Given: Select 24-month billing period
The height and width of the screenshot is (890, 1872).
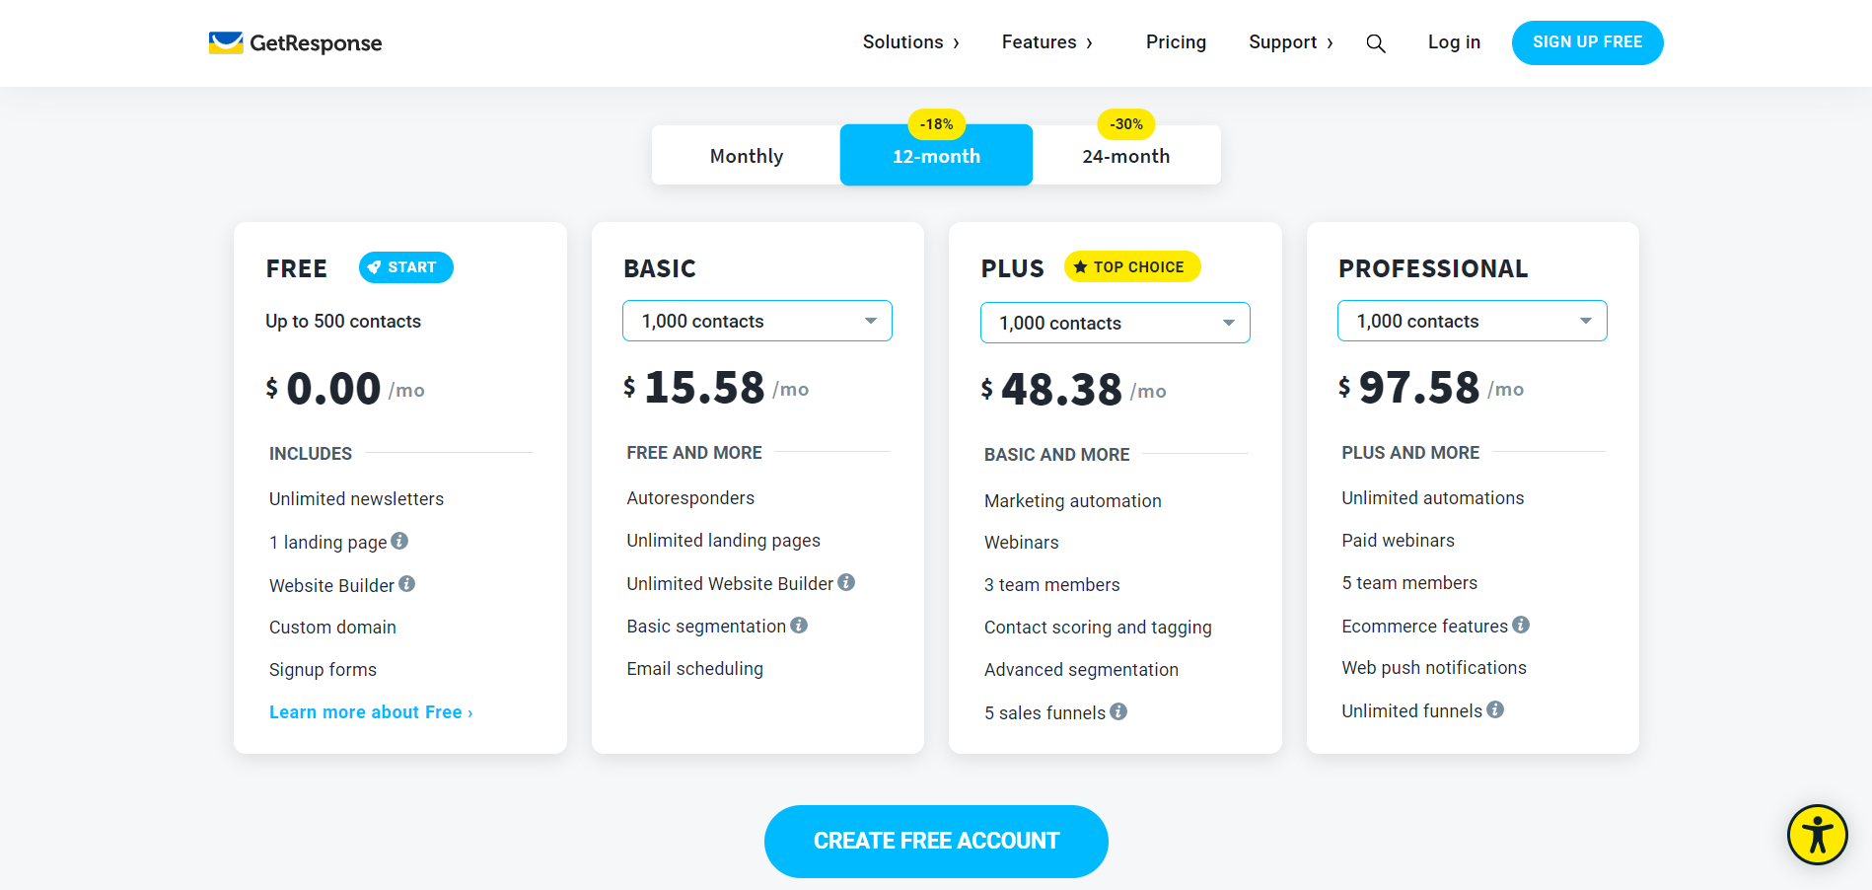Looking at the screenshot, I should tap(1126, 156).
